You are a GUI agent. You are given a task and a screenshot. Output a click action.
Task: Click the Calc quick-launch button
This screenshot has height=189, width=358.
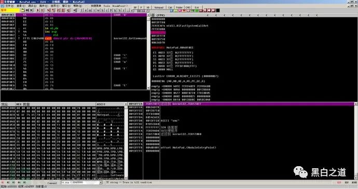coord(170,7)
